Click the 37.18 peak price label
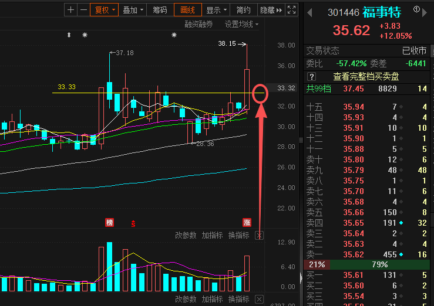 point(125,53)
